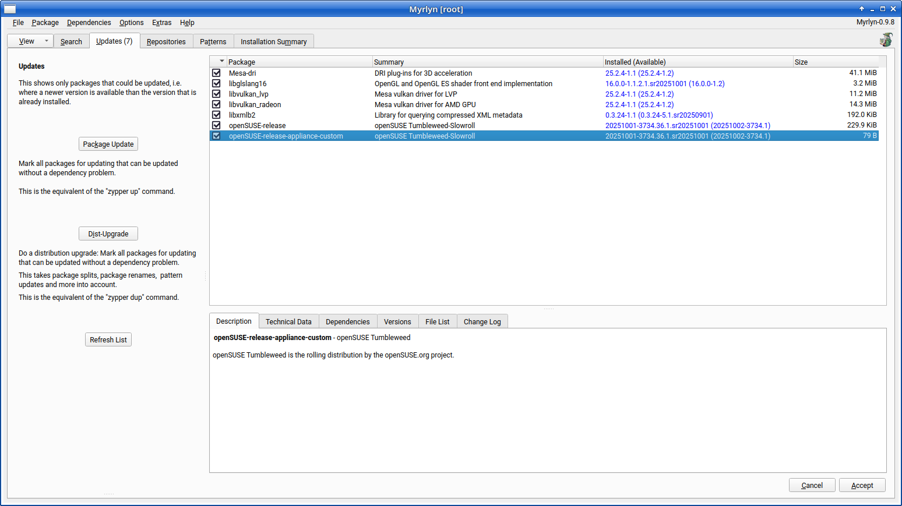Switch to the Repositories tab
Screen dimensions: 902x506
coord(166,42)
